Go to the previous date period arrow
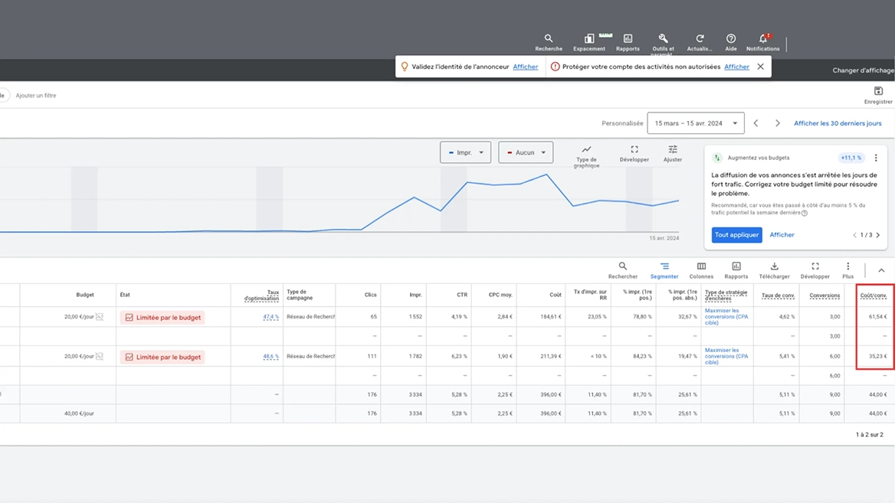 pos(756,123)
